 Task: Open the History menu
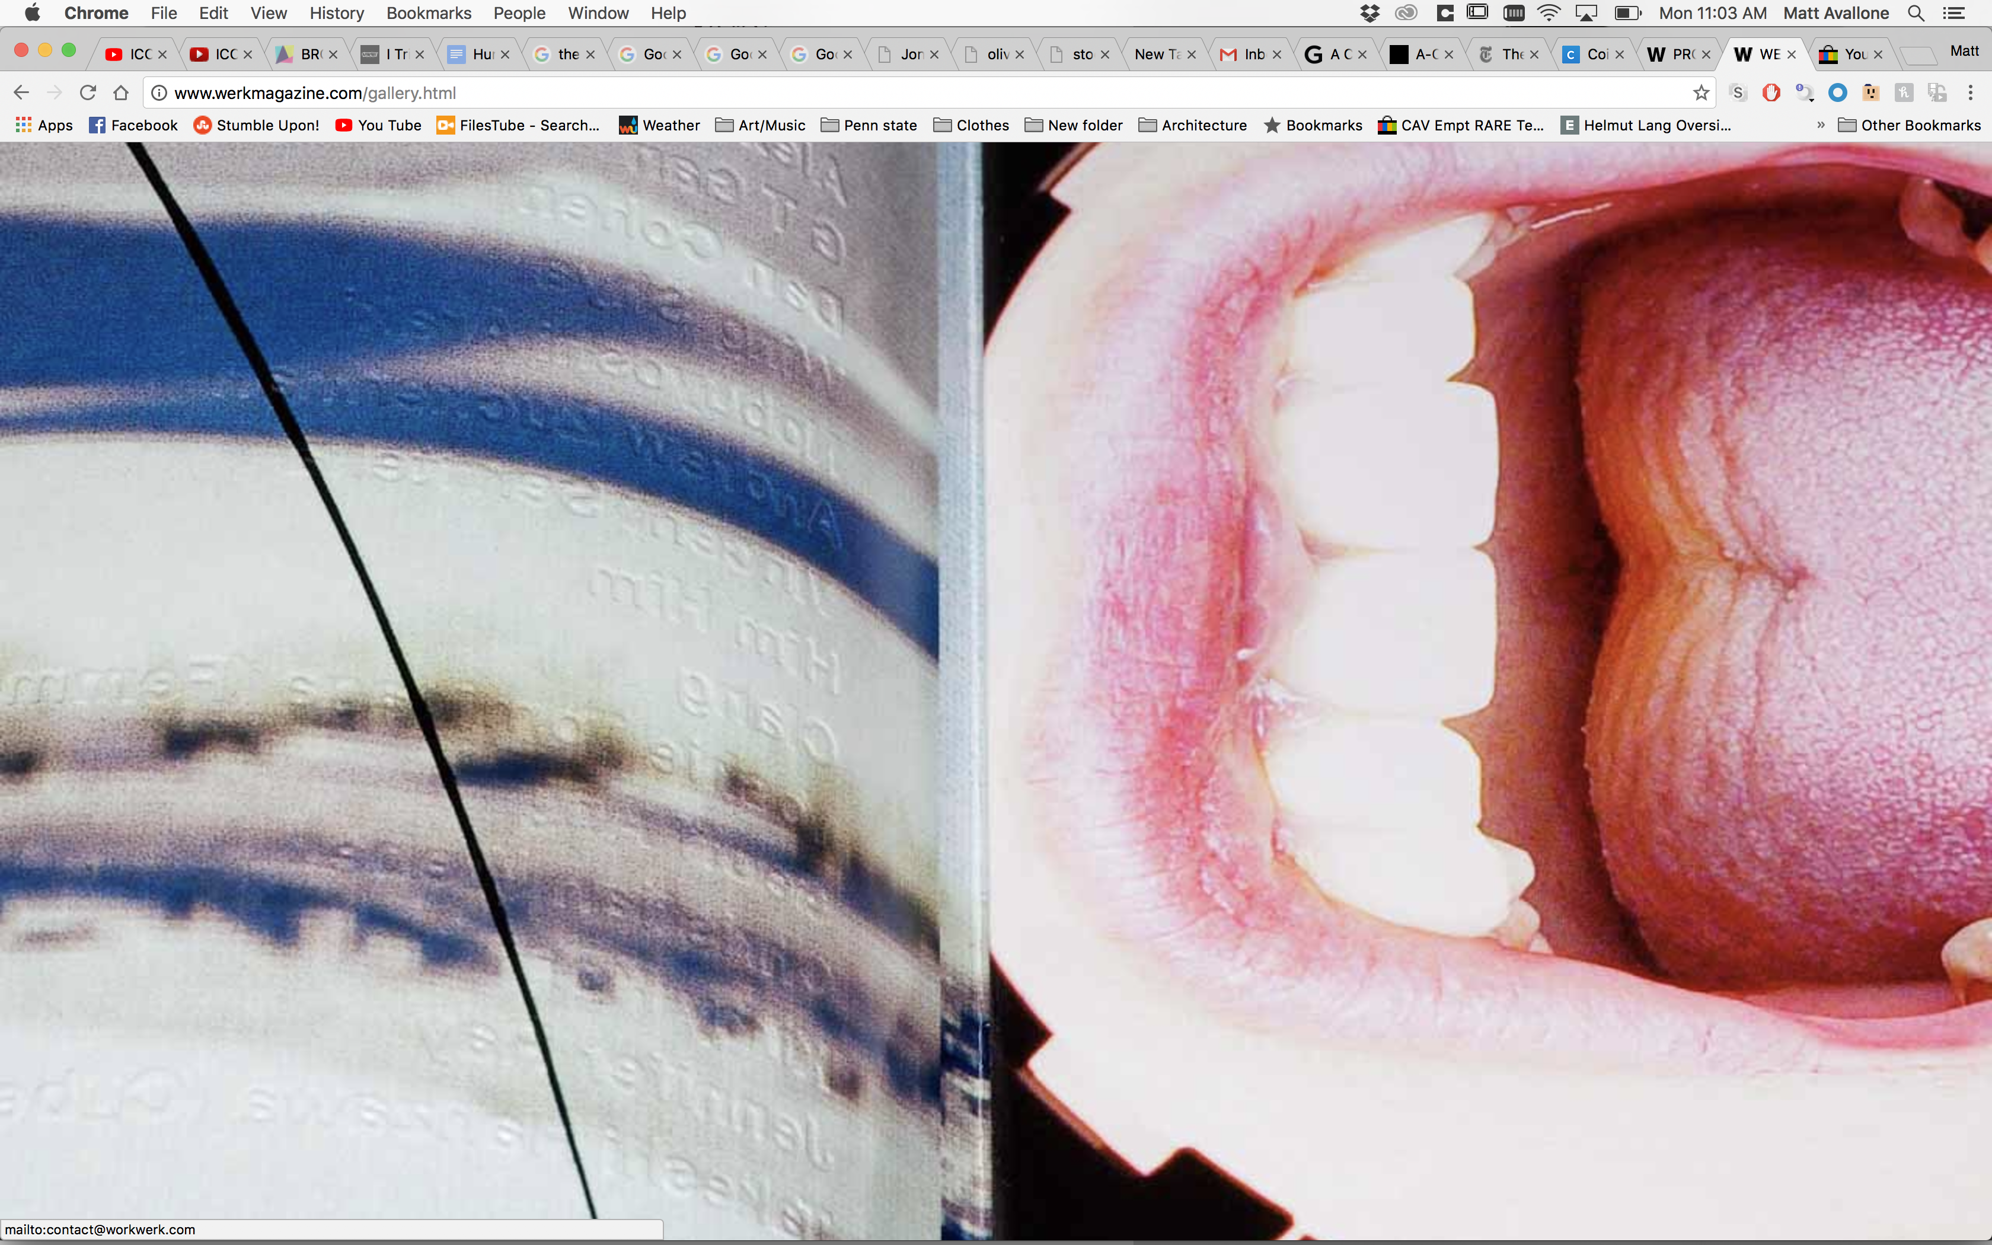[336, 13]
